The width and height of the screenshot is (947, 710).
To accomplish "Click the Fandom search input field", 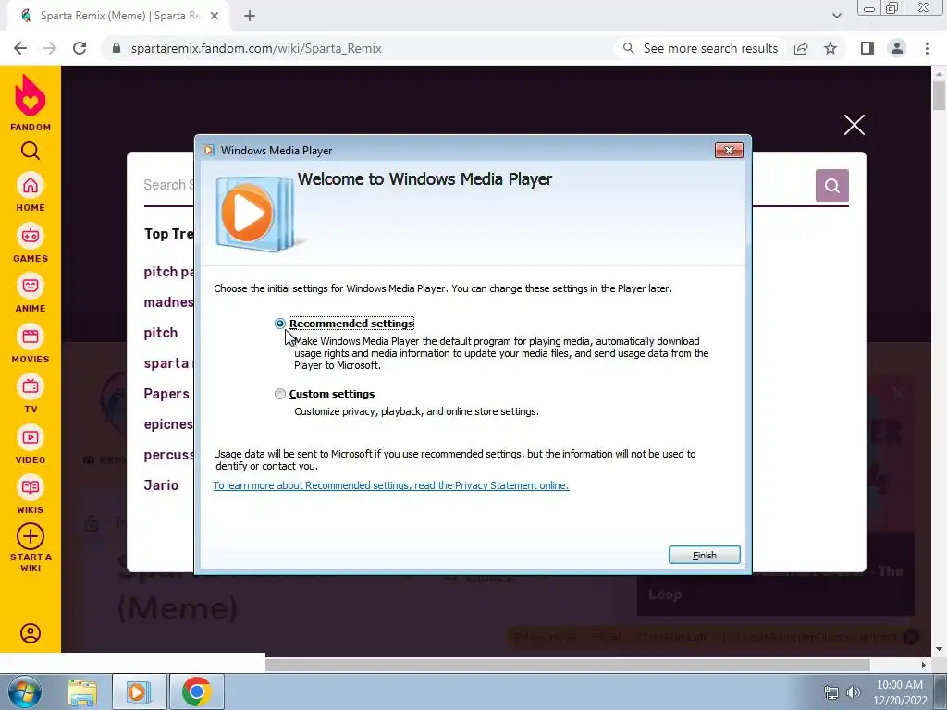I will 169,185.
